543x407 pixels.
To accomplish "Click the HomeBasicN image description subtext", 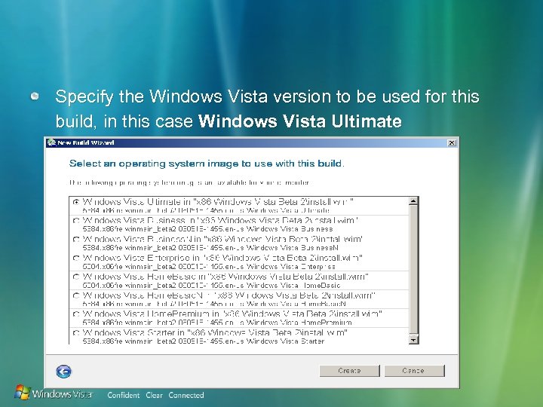I will pos(214,304).
